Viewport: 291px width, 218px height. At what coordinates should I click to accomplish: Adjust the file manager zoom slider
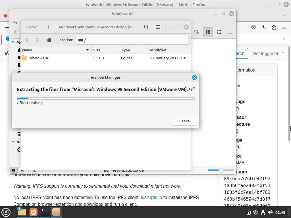click(x=221, y=170)
